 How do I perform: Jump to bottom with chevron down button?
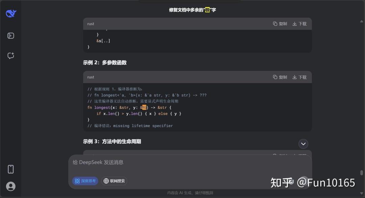click(303, 144)
